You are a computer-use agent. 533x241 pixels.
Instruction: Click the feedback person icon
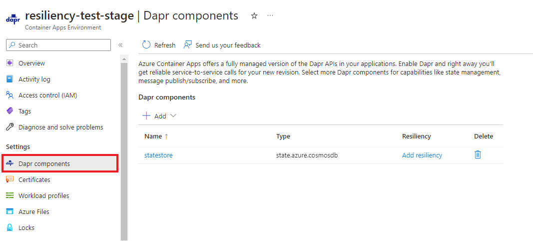pos(188,45)
